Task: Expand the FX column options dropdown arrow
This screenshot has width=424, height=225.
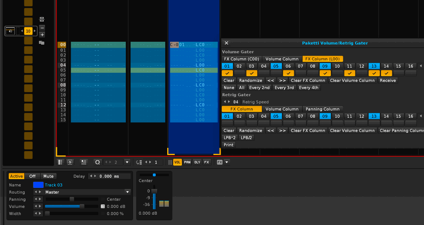Action: tap(227, 162)
